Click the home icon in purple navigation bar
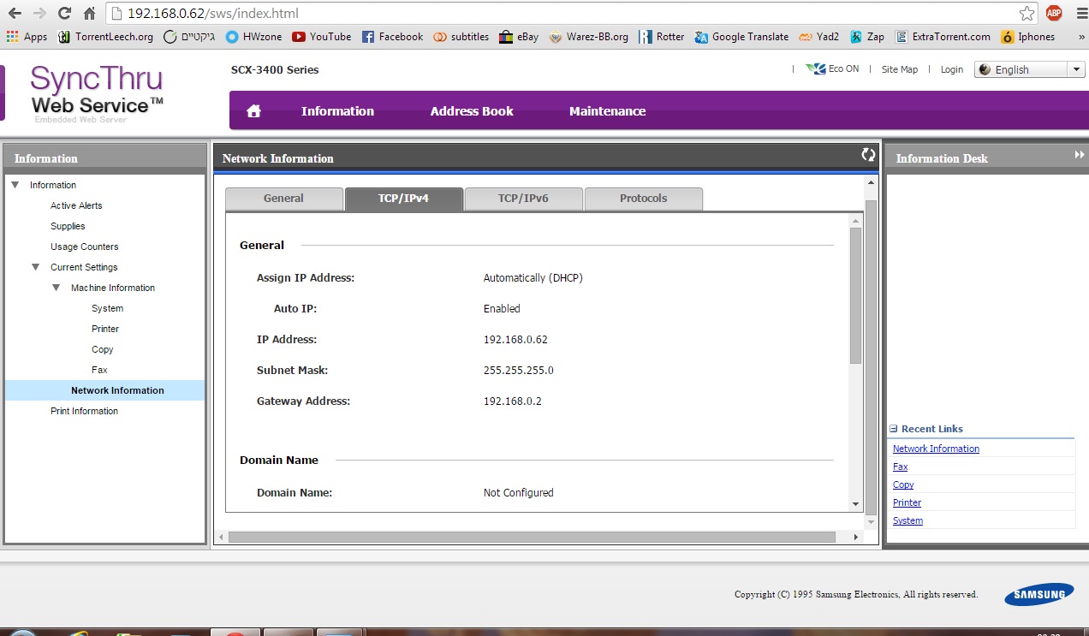This screenshot has width=1089, height=636. (x=253, y=111)
